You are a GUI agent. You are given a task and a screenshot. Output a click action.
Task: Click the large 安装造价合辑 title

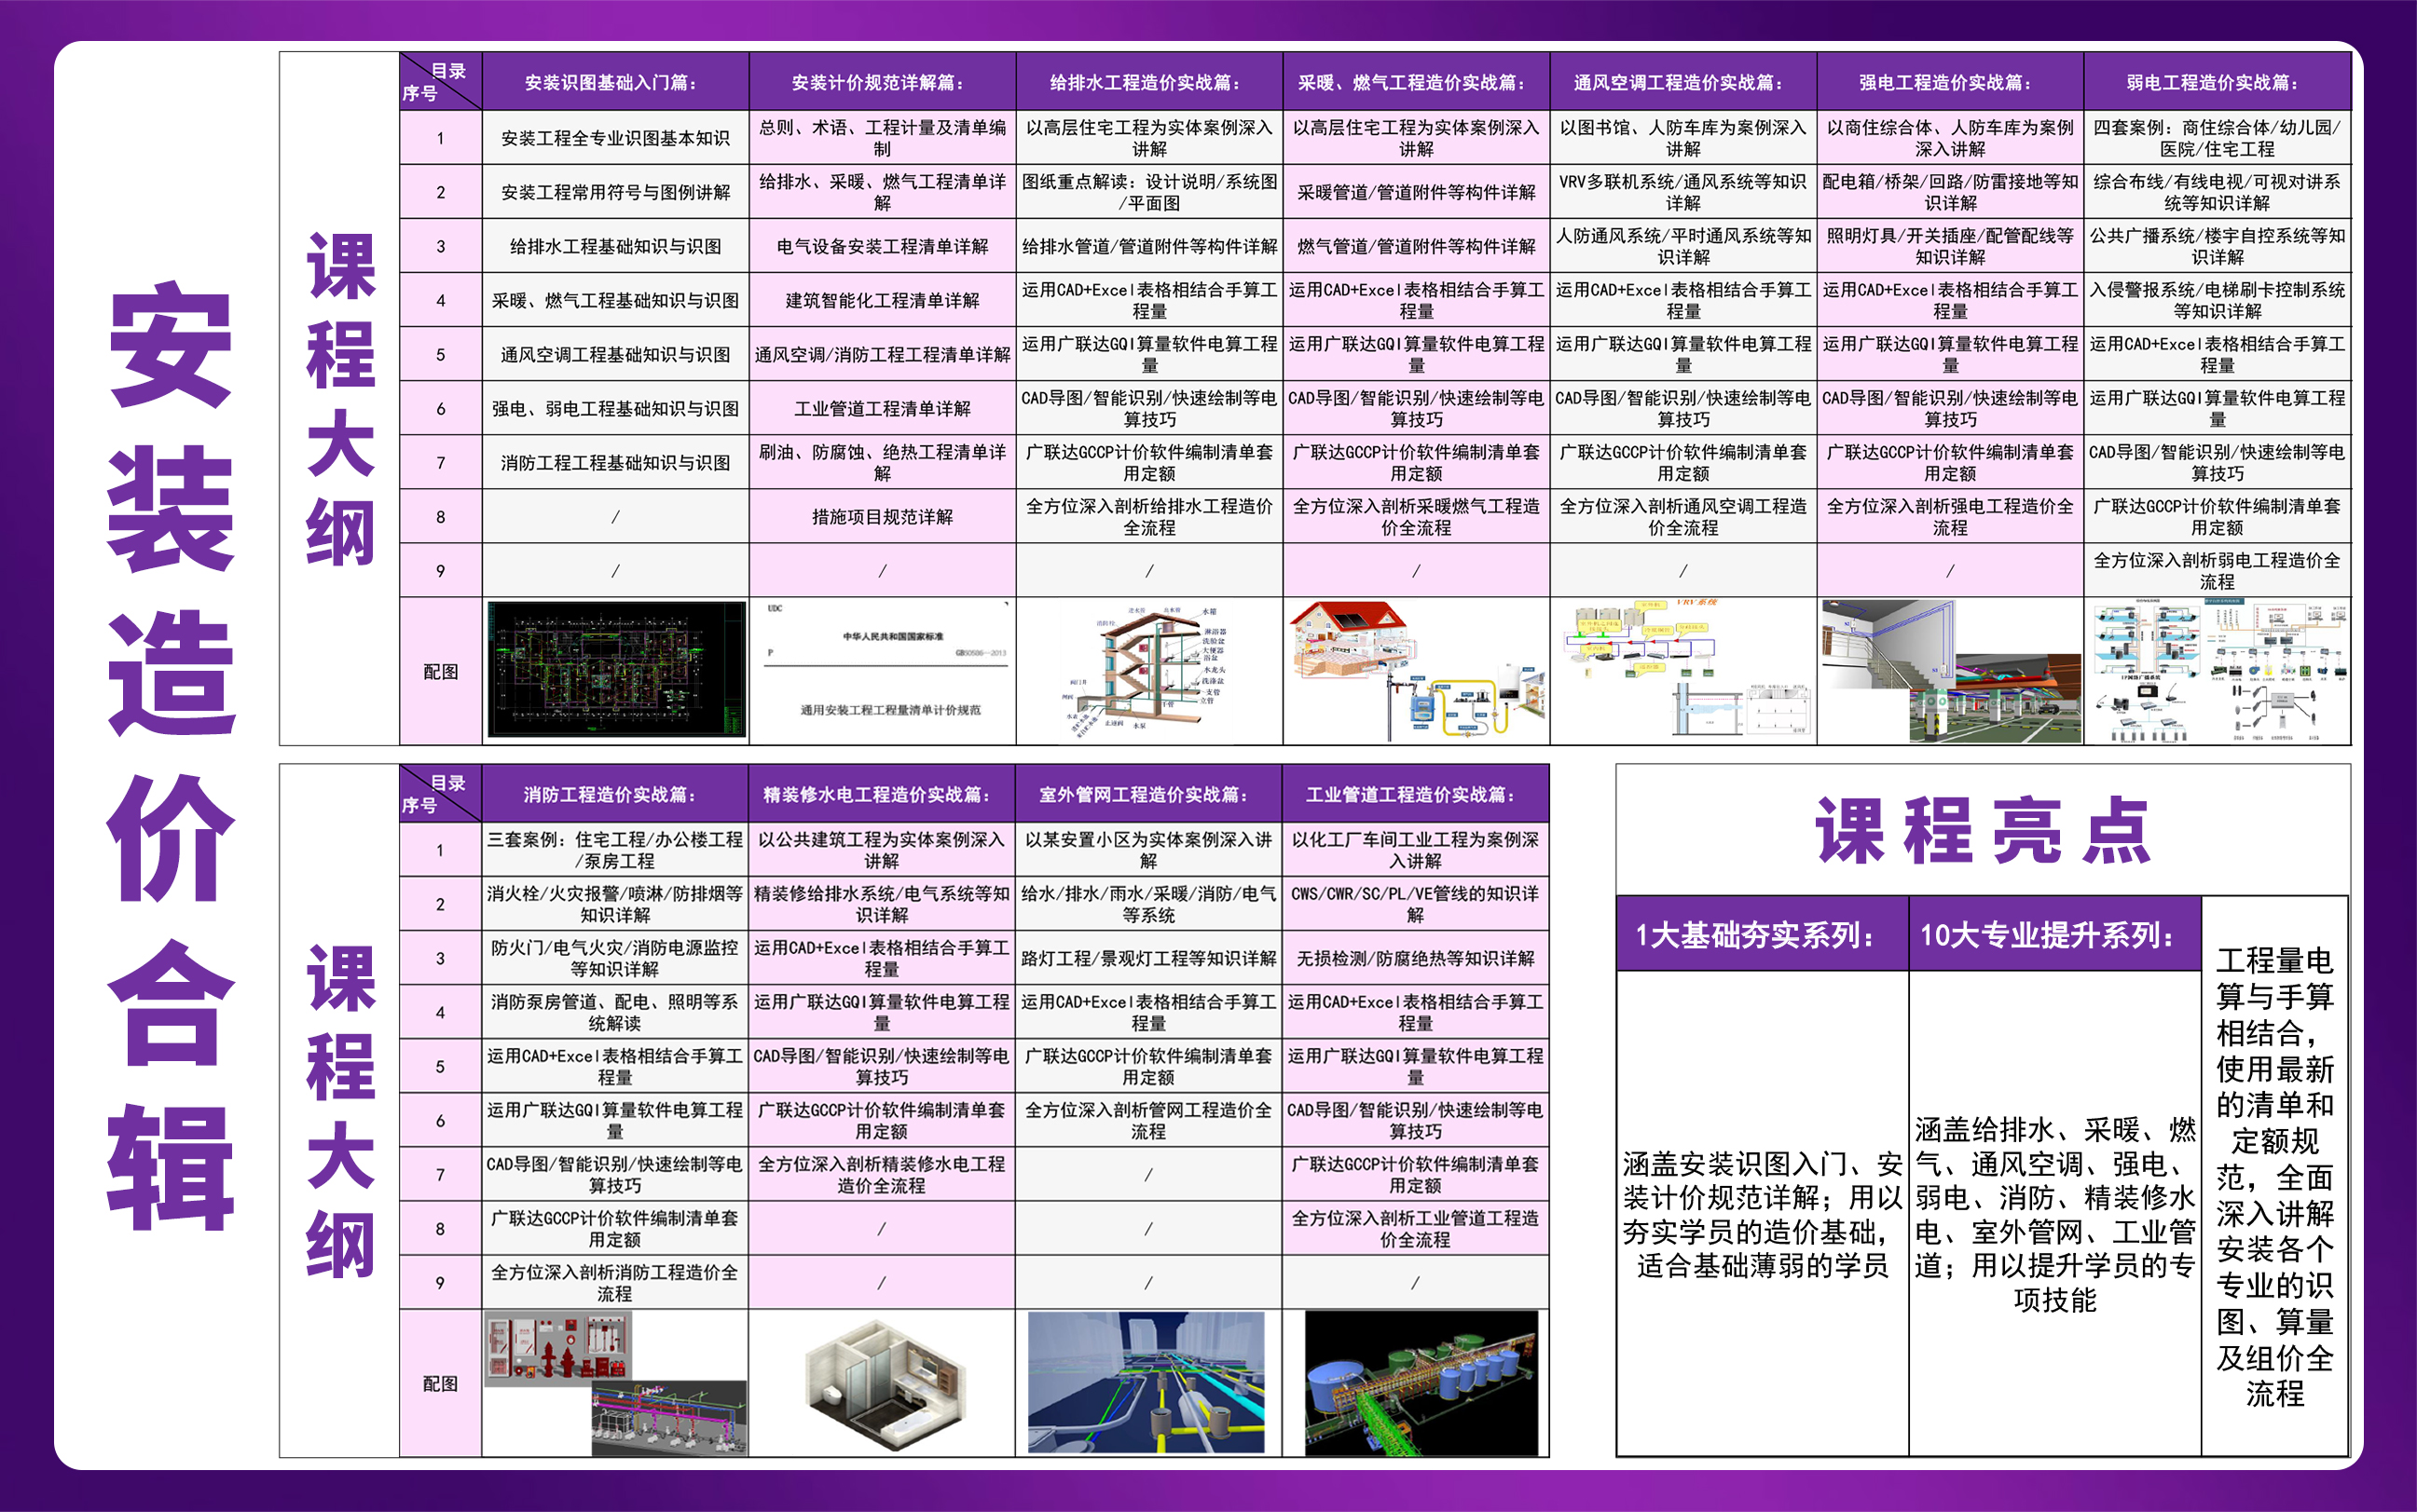pos(172,757)
